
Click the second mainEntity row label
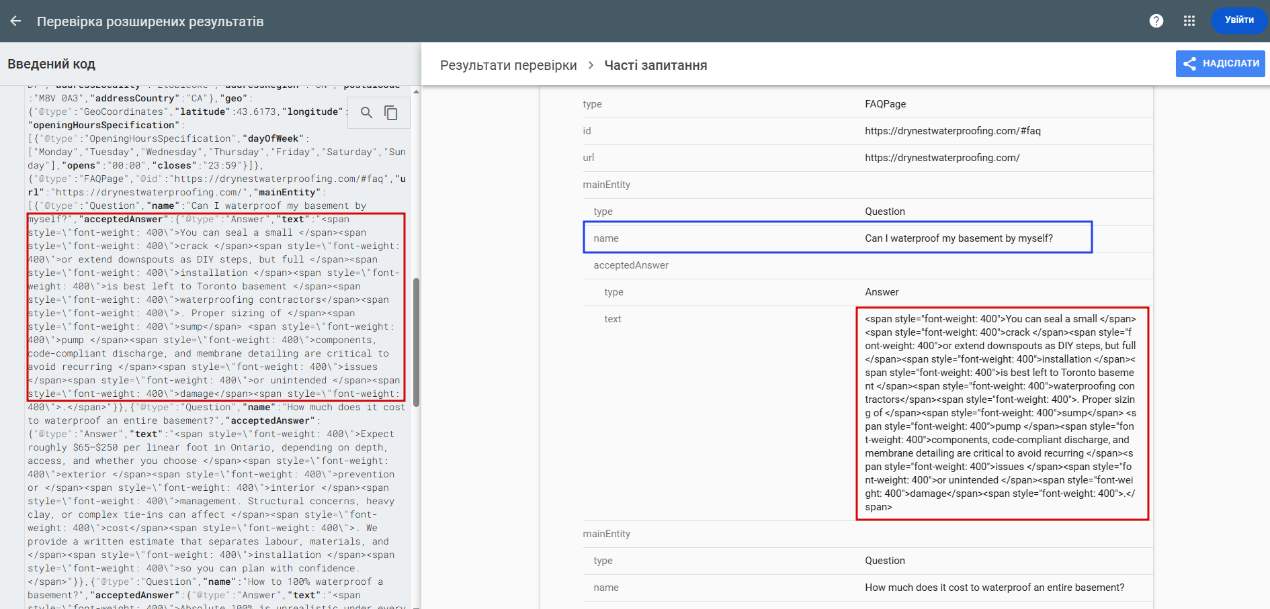click(x=606, y=534)
